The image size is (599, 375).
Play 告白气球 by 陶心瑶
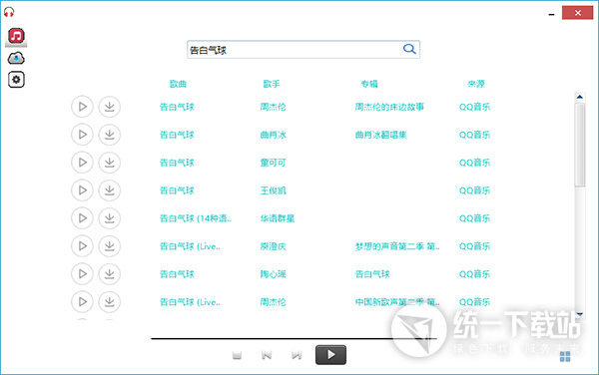[x=82, y=274]
